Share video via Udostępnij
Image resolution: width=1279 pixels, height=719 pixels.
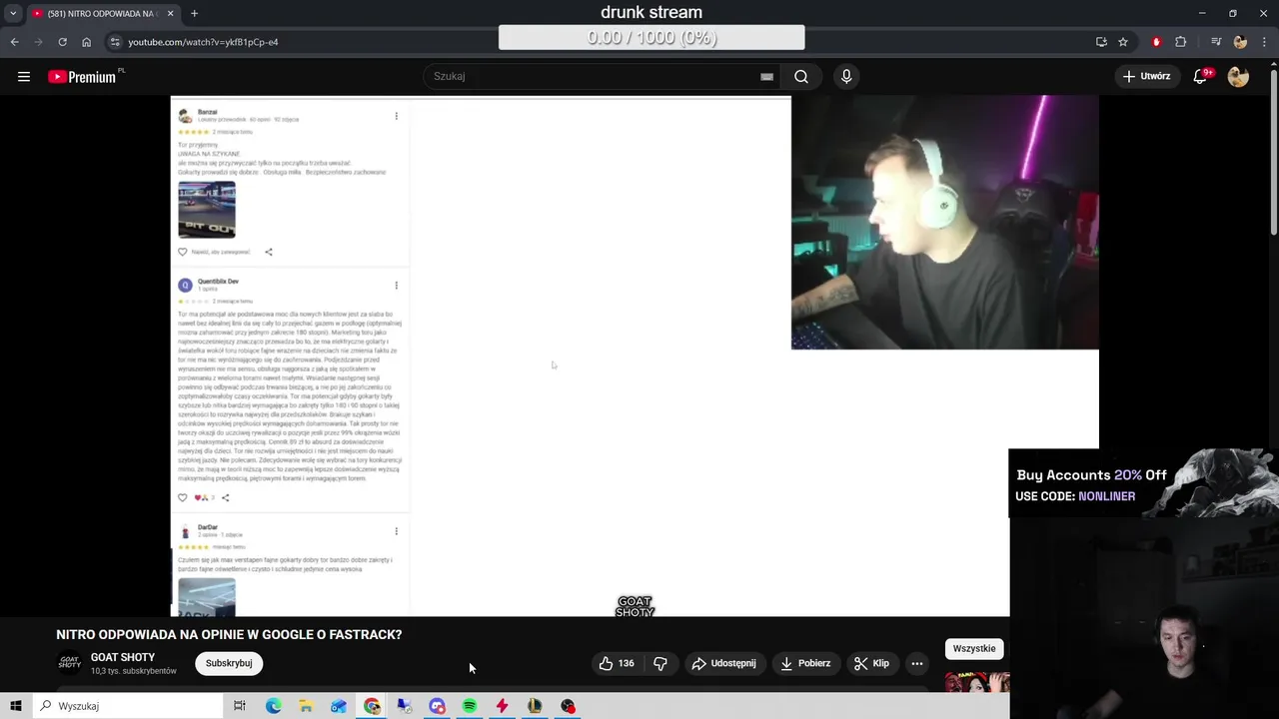tap(723, 663)
